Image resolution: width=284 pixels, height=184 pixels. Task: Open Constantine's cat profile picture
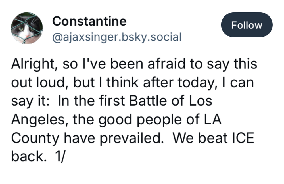[x=27, y=28]
